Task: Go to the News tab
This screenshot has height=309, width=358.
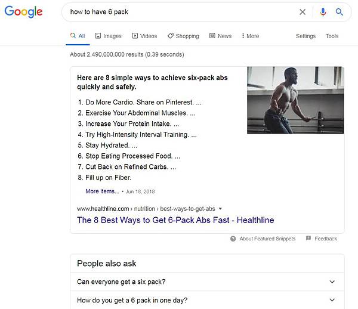Action: tap(221, 36)
